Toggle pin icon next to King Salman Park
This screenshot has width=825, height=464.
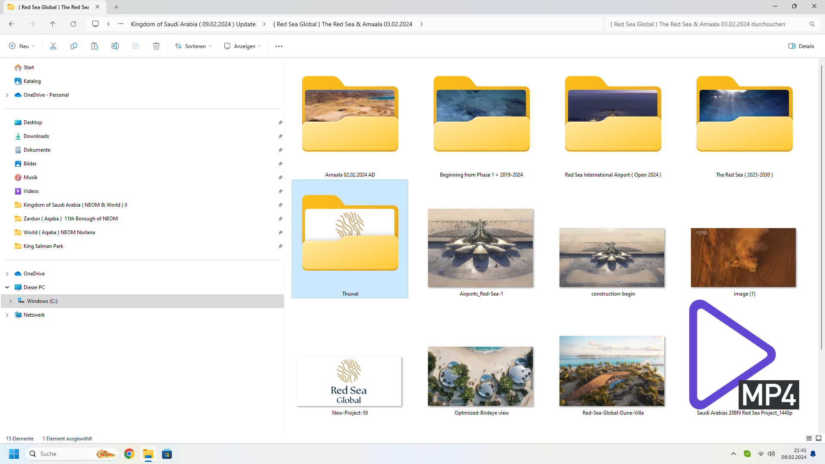(x=280, y=246)
